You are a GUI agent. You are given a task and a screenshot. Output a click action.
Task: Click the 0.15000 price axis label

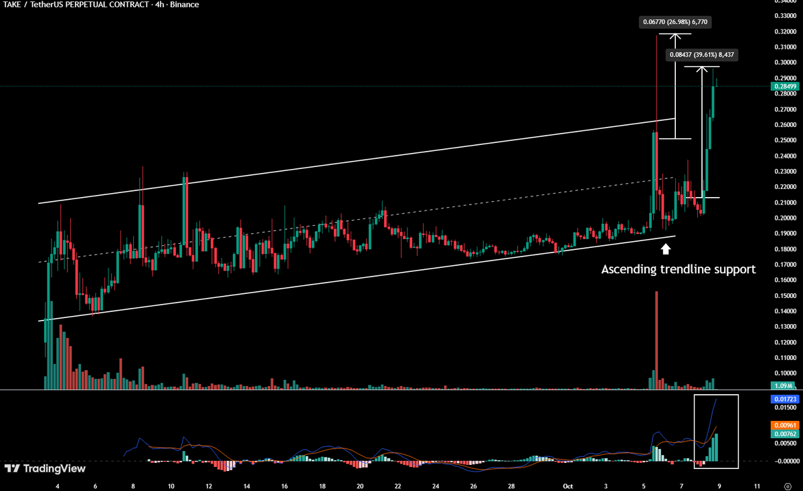pos(785,295)
